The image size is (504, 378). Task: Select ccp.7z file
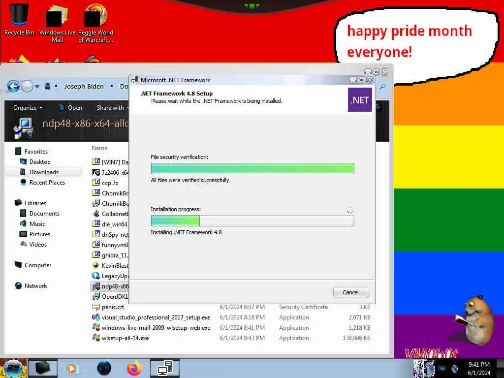point(105,183)
